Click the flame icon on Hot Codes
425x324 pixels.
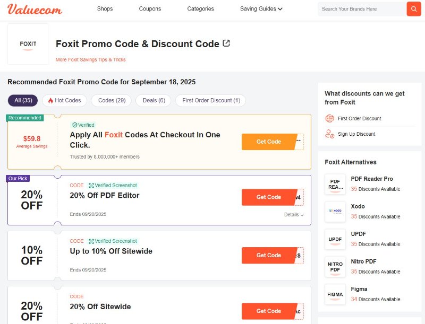point(52,100)
